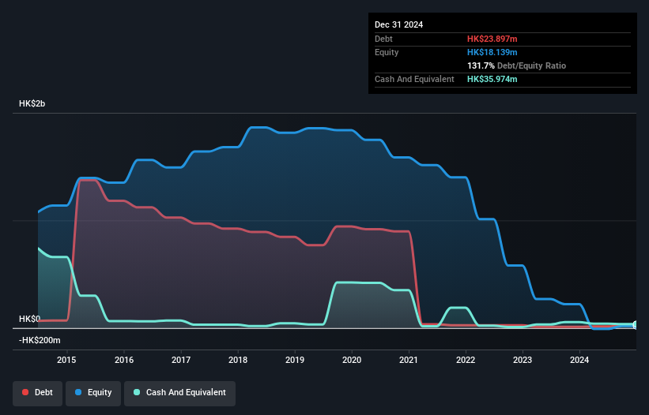Click the 131.7% Debt/Equity Ratio text
649x415 pixels.
(x=516, y=65)
